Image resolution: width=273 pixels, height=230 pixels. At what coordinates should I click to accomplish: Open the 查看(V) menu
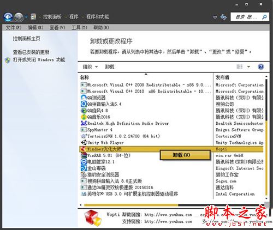(57, 28)
